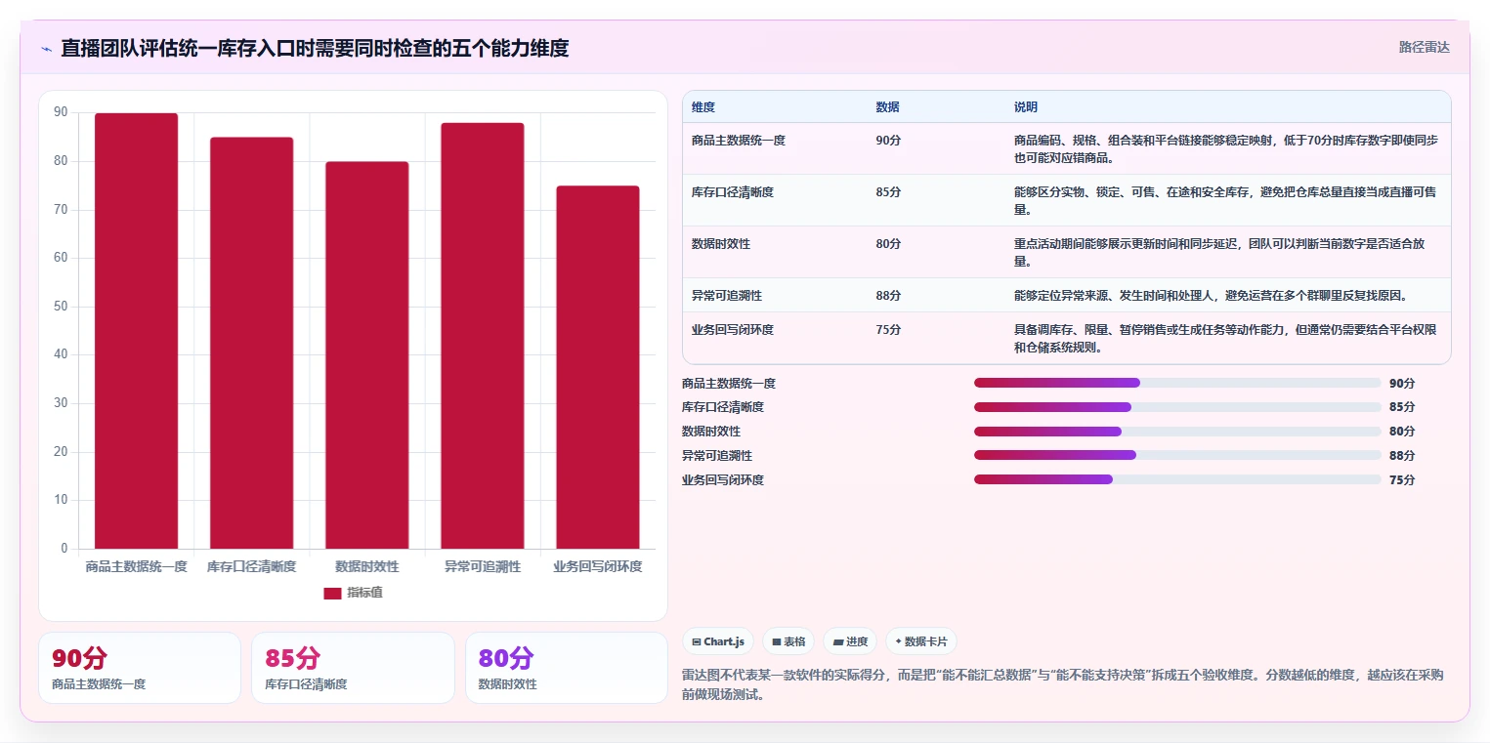This screenshot has width=1490, height=743.
Task: Click the 表格 chip
Action: (x=788, y=641)
